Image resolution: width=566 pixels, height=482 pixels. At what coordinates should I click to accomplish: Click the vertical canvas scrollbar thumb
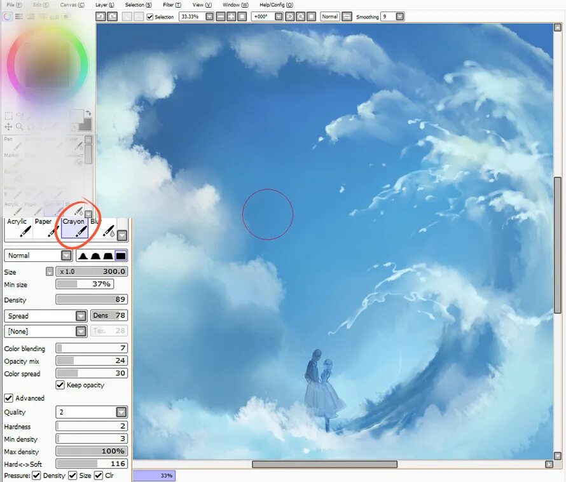[558, 245]
